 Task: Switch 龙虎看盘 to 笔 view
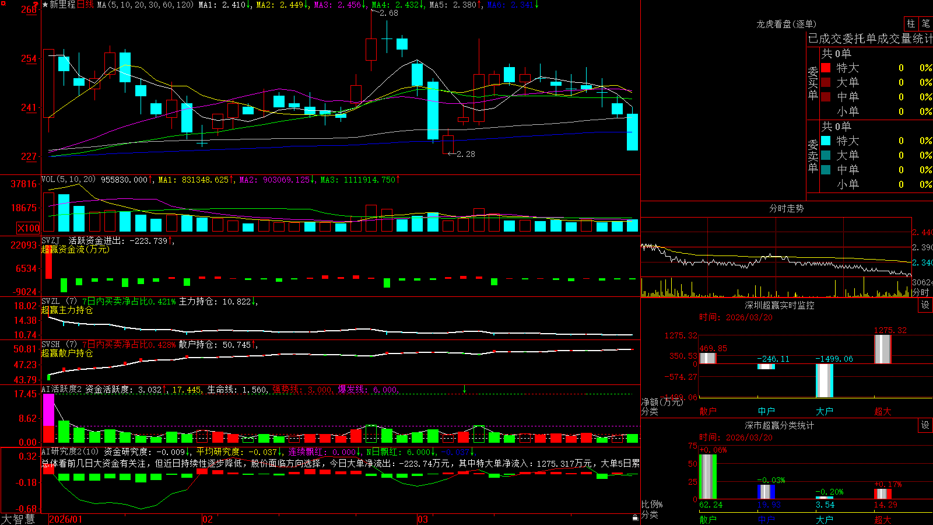pyautogui.click(x=925, y=23)
